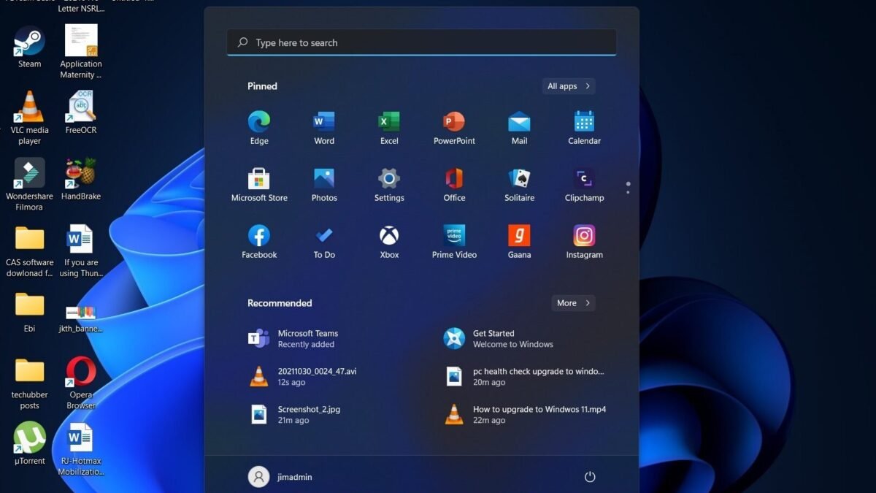Screen dimensions: 876x493
Task: Launch the To Do app
Action: 324,242
